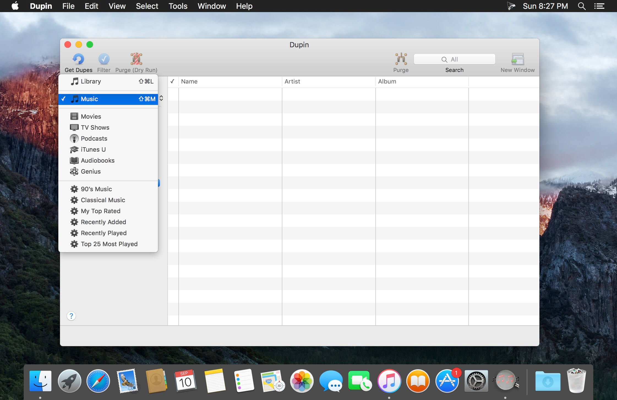This screenshot has height=400, width=617.
Task: Open the Help menu
Action: tap(244, 6)
